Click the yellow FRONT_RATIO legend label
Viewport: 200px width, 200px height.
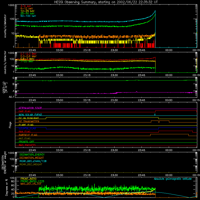28,179
